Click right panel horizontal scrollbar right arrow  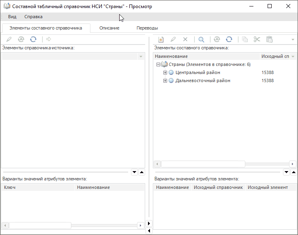pos(292,164)
